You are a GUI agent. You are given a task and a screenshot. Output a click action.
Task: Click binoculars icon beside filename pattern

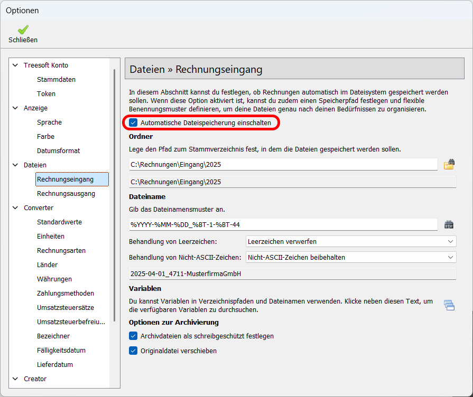click(449, 224)
